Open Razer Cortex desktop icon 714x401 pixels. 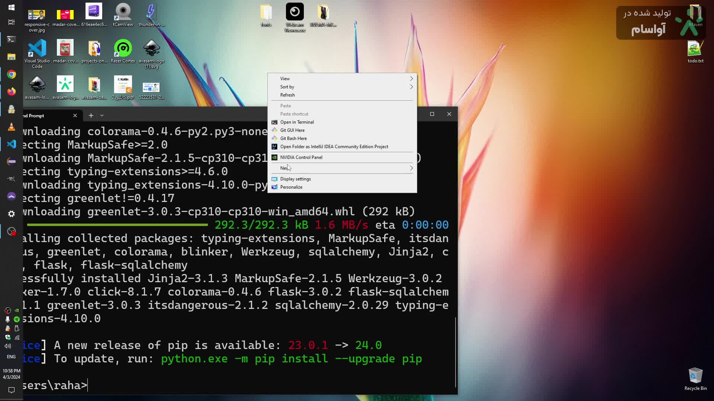click(123, 48)
